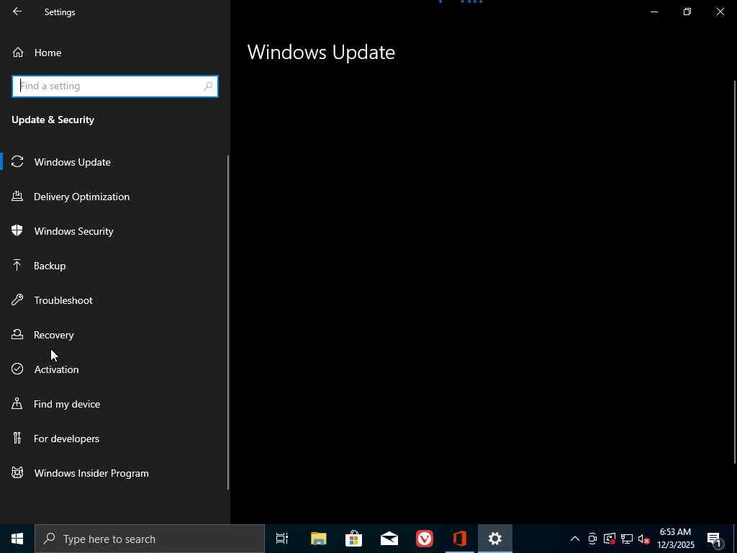Click the sidebar vertical scrollbar

[228, 323]
